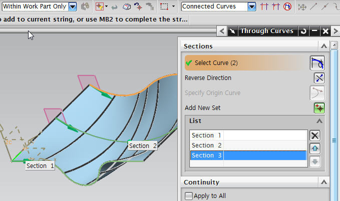The height and width of the screenshot is (201, 340).
Task: Click the dialog vertical scrollbar thumb
Action: click(x=334, y=125)
